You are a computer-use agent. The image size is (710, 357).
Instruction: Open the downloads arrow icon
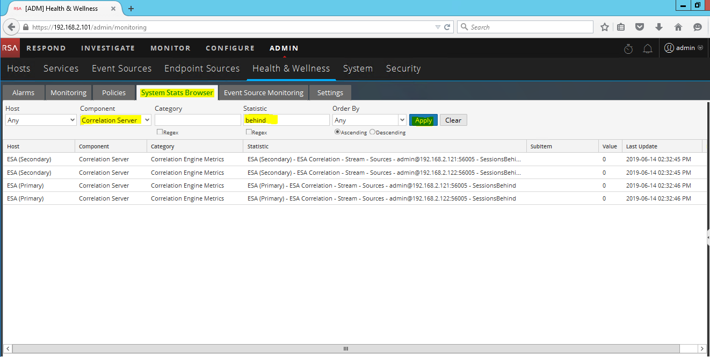tap(658, 26)
